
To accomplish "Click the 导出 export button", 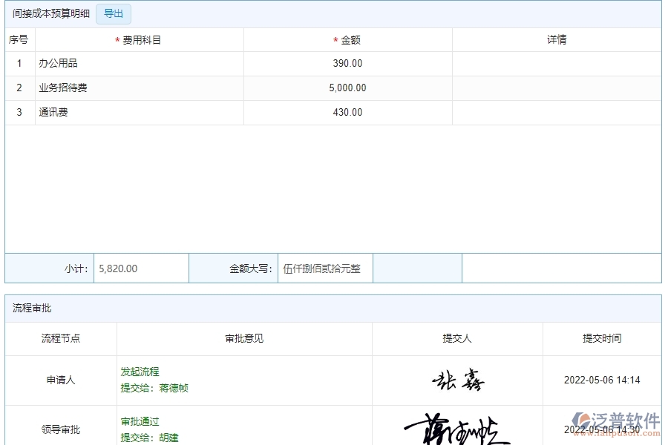I will 113,13.
